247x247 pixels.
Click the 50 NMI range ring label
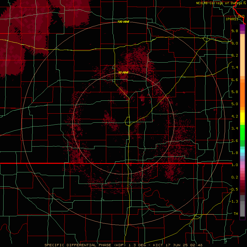click(x=123, y=73)
